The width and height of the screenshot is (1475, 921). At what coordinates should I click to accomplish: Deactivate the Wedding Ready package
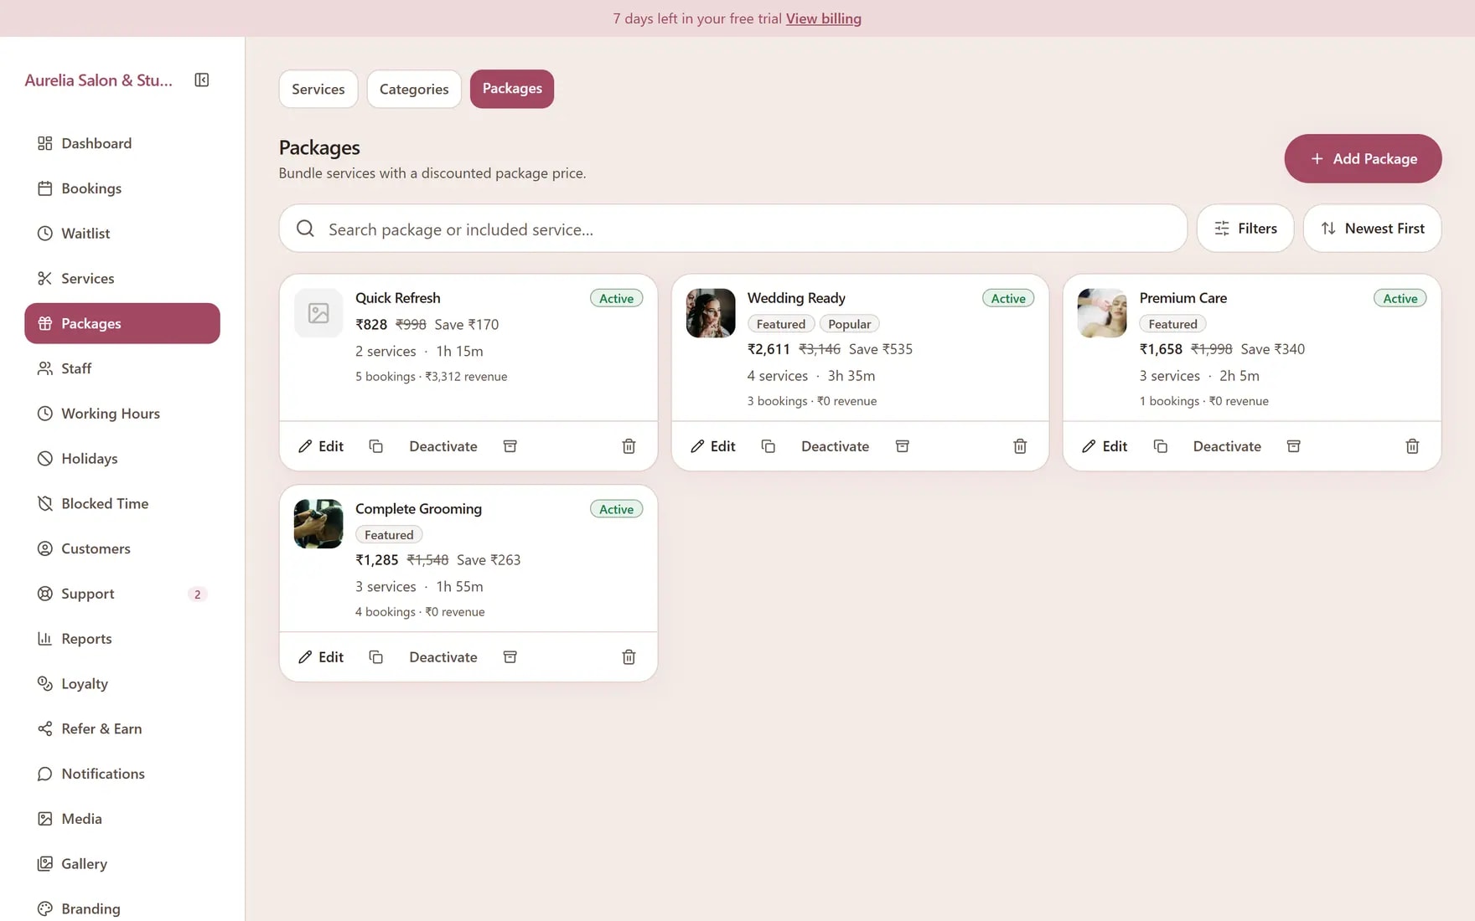[835, 446]
